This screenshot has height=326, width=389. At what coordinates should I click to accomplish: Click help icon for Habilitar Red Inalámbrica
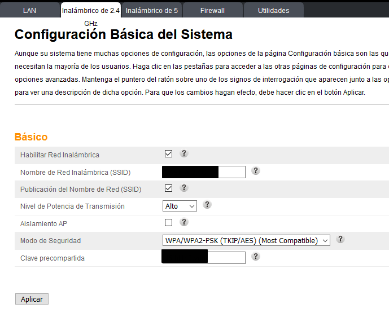coord(183,153)
